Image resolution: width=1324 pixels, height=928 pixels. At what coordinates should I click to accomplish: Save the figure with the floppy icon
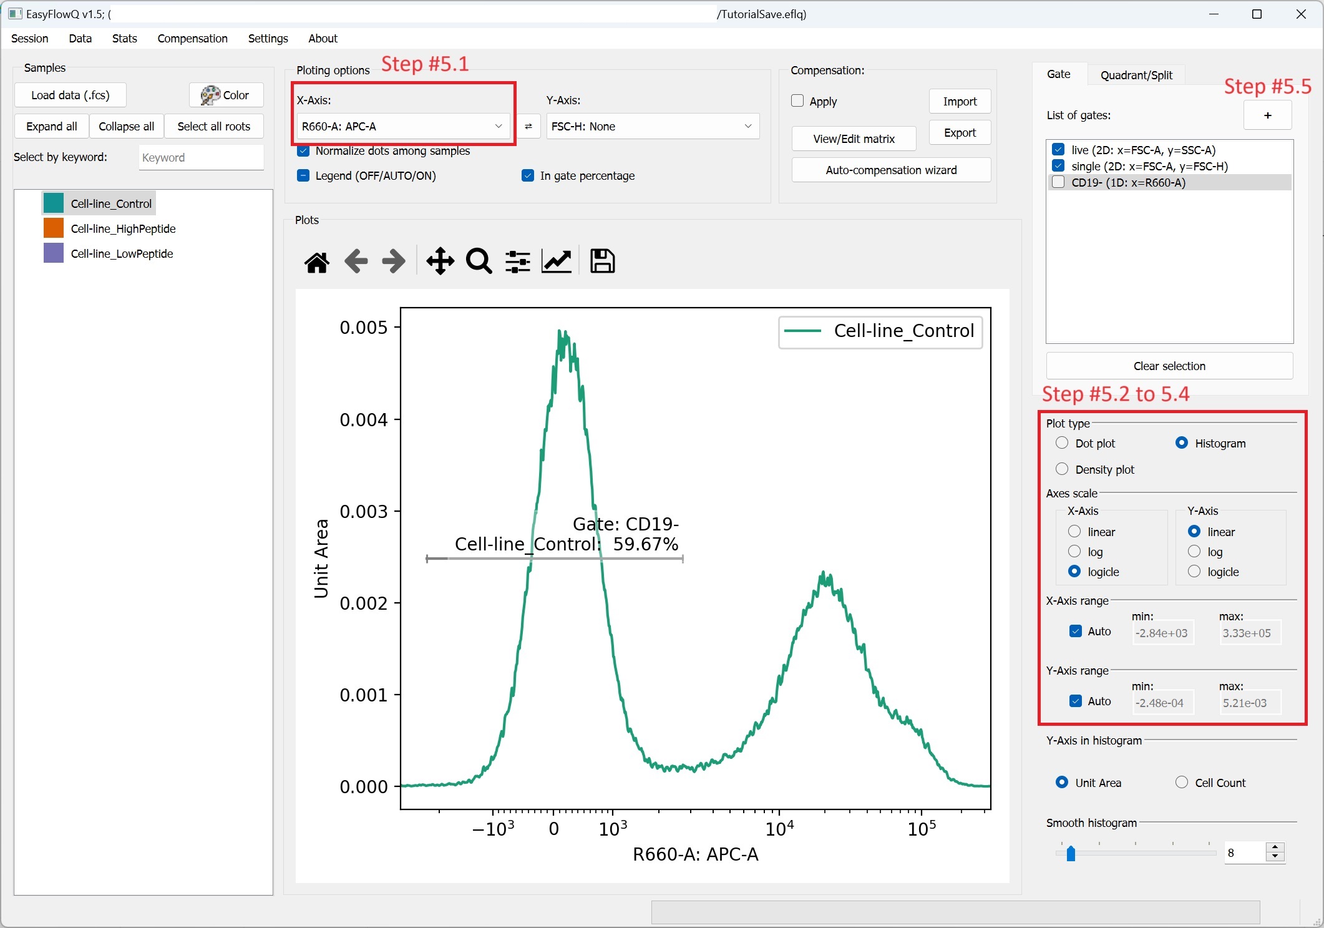602,261
